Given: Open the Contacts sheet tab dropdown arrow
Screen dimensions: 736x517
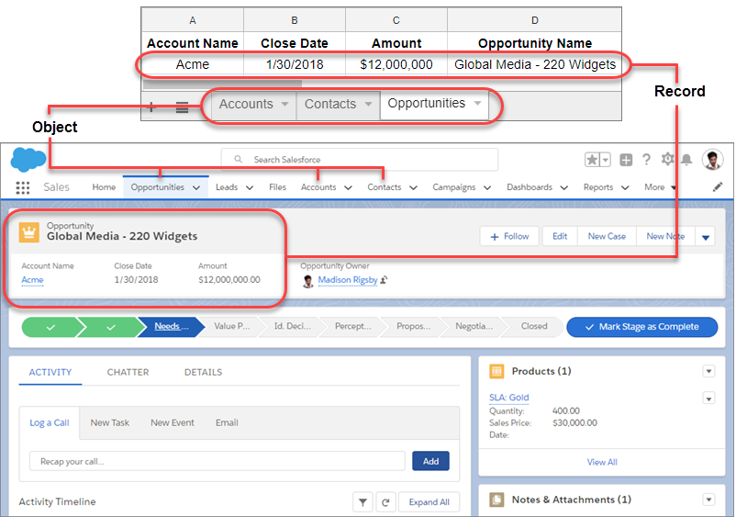Looking at the screenshot, I should pyautogui.click(x=369, y=104).
